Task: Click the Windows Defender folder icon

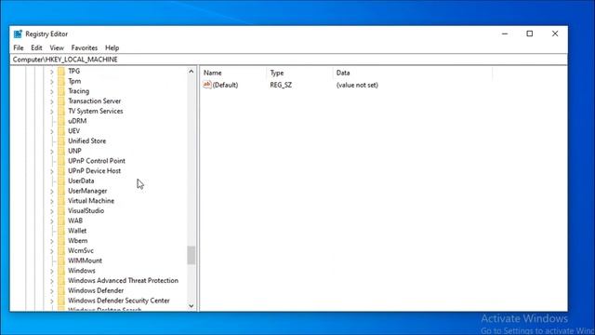Action: pyautogui.click(x=61, y=290)
